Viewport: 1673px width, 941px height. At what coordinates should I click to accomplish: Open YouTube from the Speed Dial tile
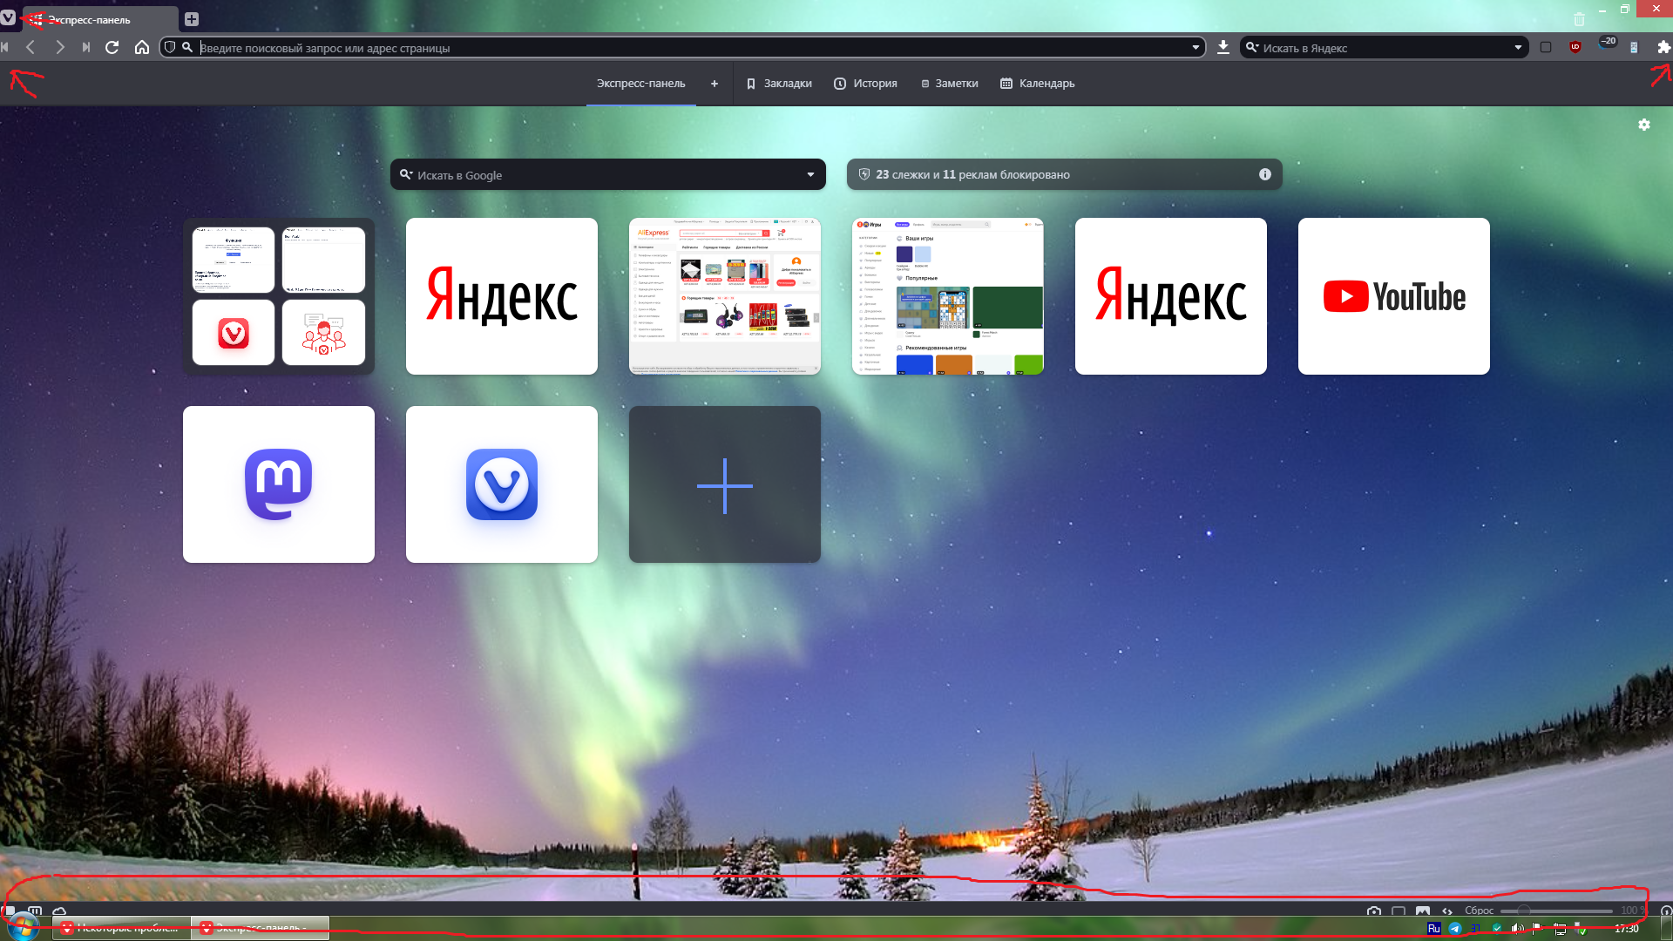coord(1394,296)
